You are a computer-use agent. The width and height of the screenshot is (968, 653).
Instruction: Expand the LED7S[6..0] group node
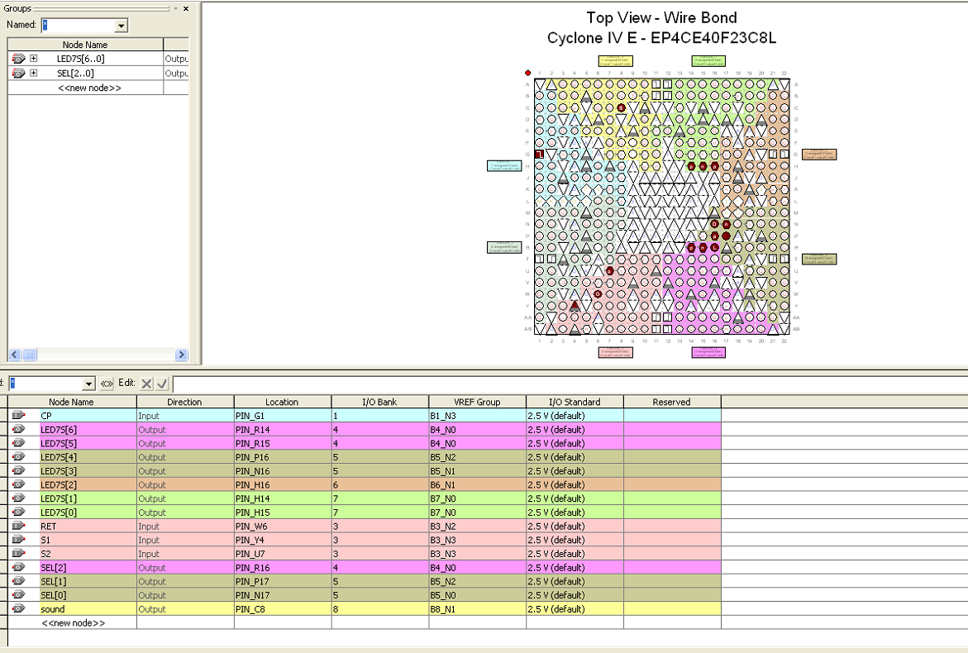point(33,59)
